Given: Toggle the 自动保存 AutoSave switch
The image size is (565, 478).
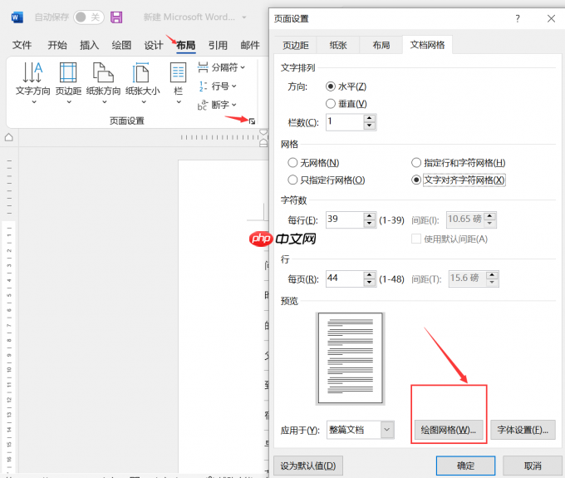Looking at the screenshot, I should pyautogui.click(x=89, y=17).
